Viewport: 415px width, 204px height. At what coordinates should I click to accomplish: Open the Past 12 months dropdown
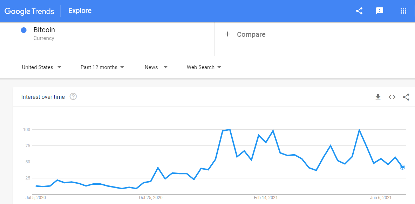click(102, 67)
